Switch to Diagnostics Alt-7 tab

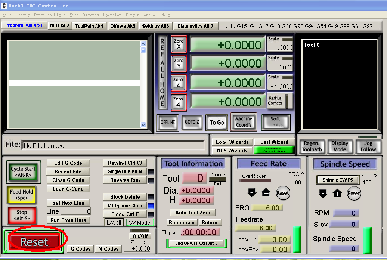[x=195, y=26]
